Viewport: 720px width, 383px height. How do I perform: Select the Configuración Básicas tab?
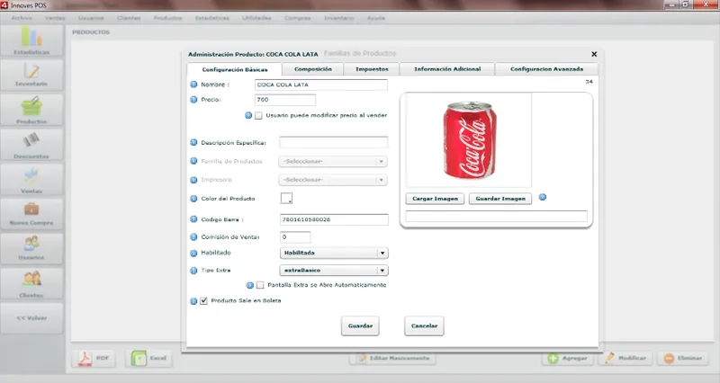click(x=235, y=69)
